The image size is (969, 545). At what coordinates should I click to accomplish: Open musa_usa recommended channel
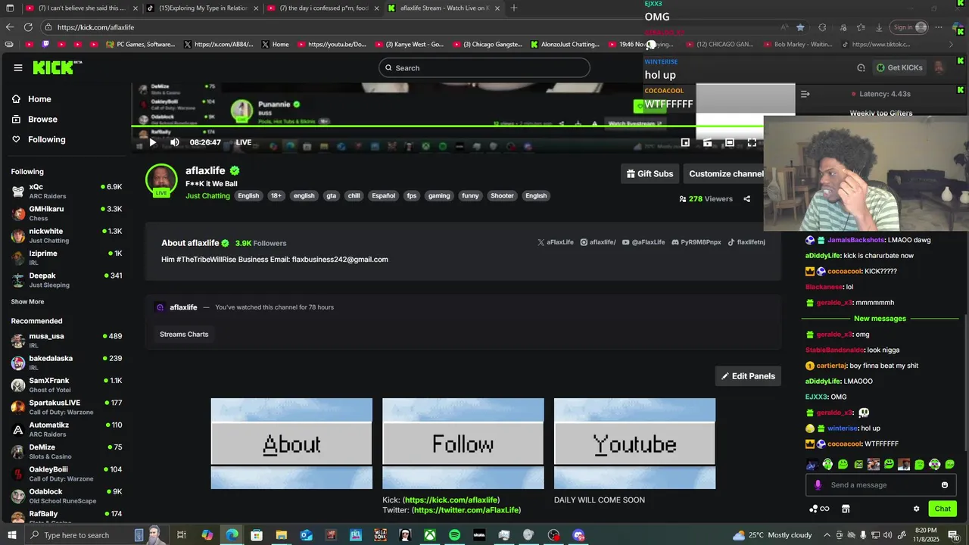pos(67,341)
